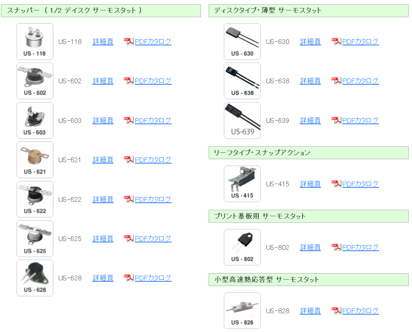This screenshot has height=332, width=412.
Task: Go to the US-802 詳細頁 detail page
Action: point(310,247)
